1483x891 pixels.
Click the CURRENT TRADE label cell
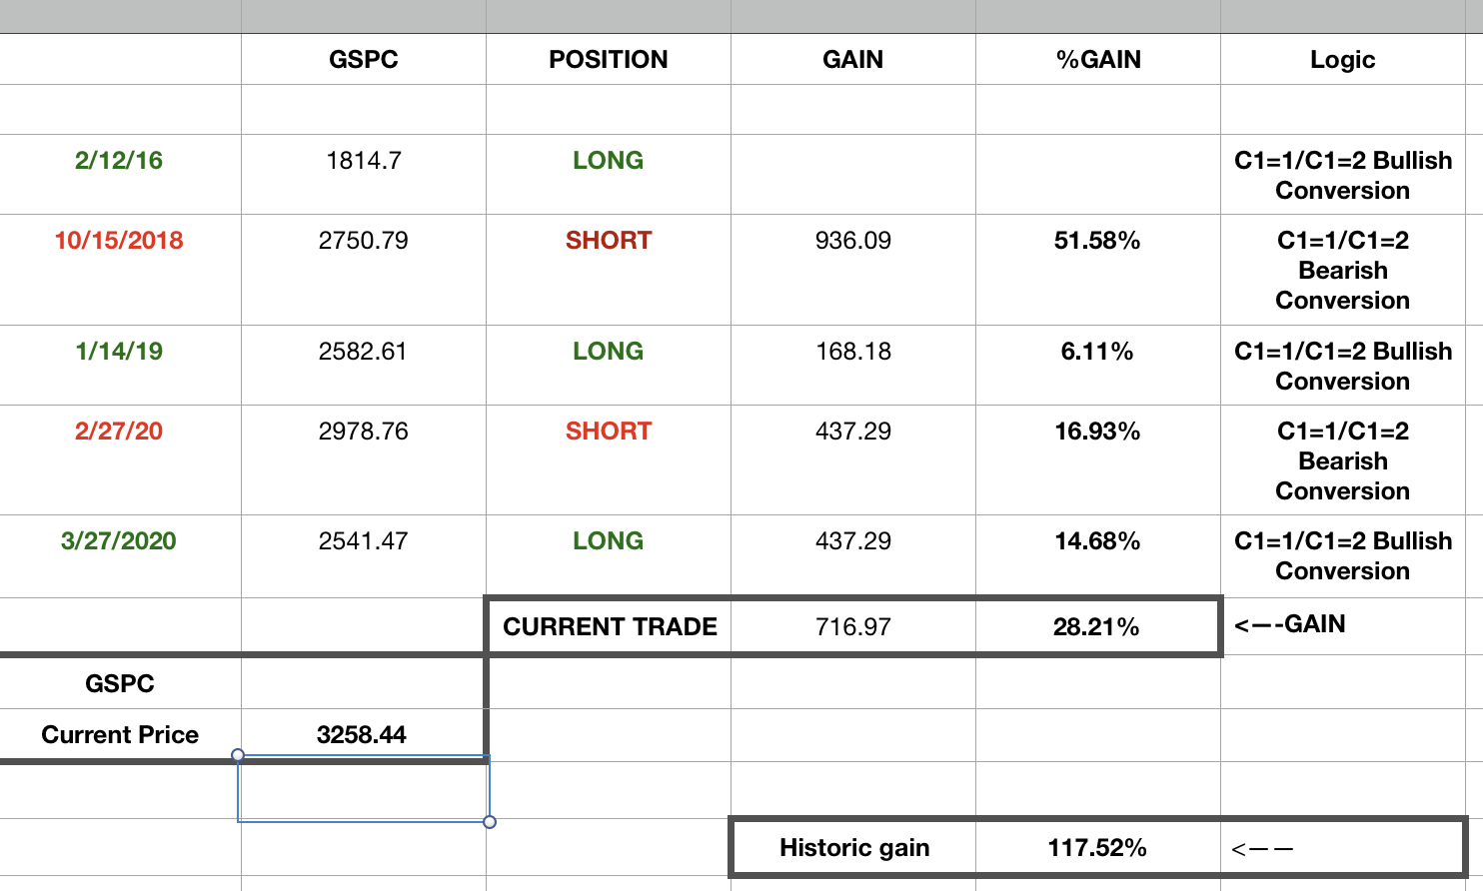tap(610, 627)
